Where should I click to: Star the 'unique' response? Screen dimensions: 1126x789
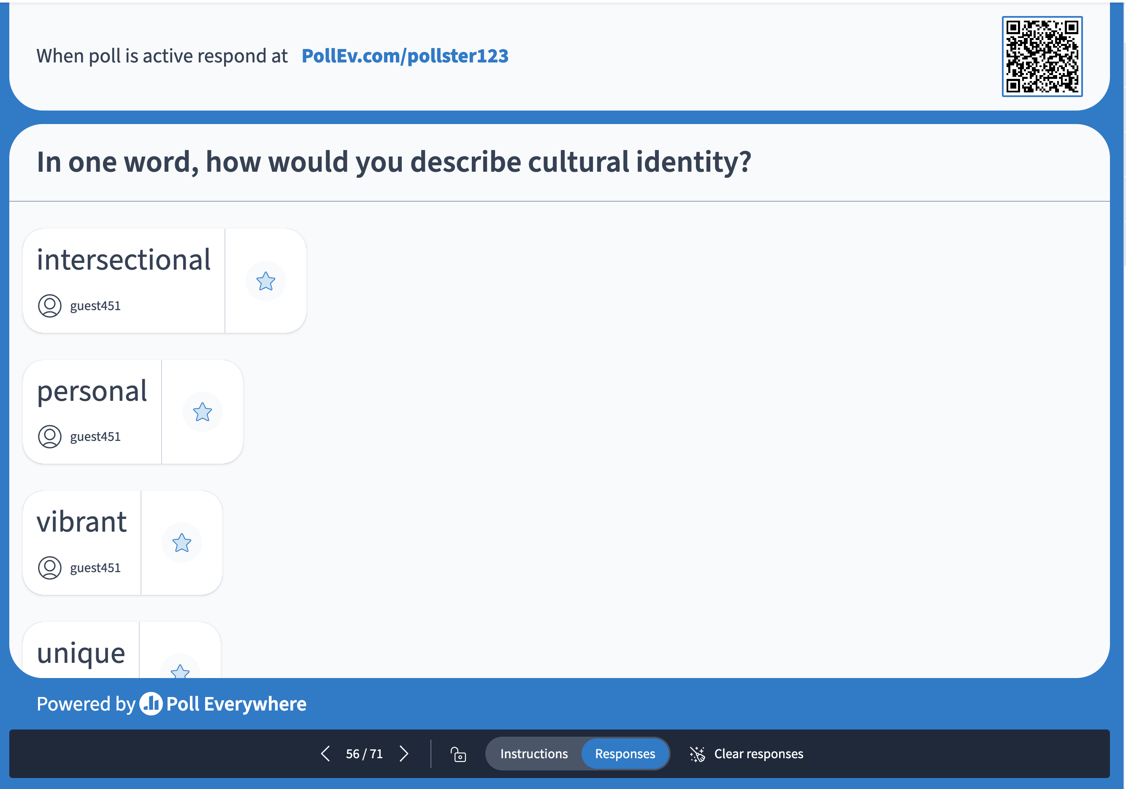[x=182, y=672]
